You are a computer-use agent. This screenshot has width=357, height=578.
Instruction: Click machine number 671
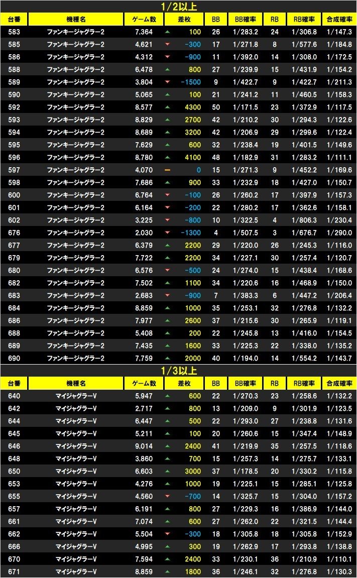(x=14, y=571)
